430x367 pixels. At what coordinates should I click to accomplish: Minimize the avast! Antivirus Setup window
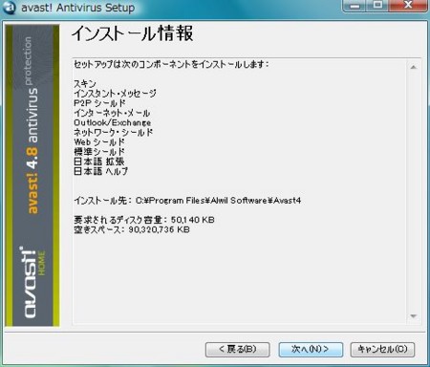pyautogui.click(x=355, y=6)
